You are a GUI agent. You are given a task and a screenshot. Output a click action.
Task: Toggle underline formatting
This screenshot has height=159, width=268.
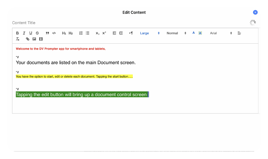30,33
